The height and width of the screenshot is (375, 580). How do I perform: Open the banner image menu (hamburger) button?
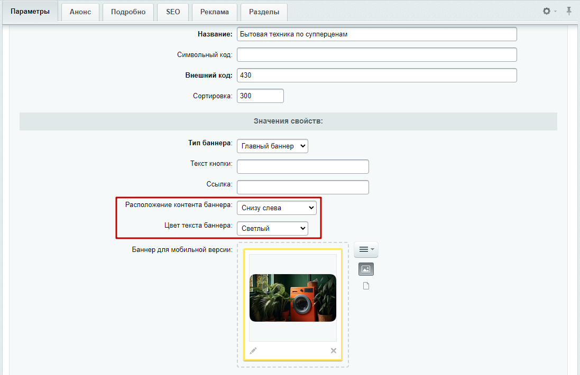(x=366, y=249)
